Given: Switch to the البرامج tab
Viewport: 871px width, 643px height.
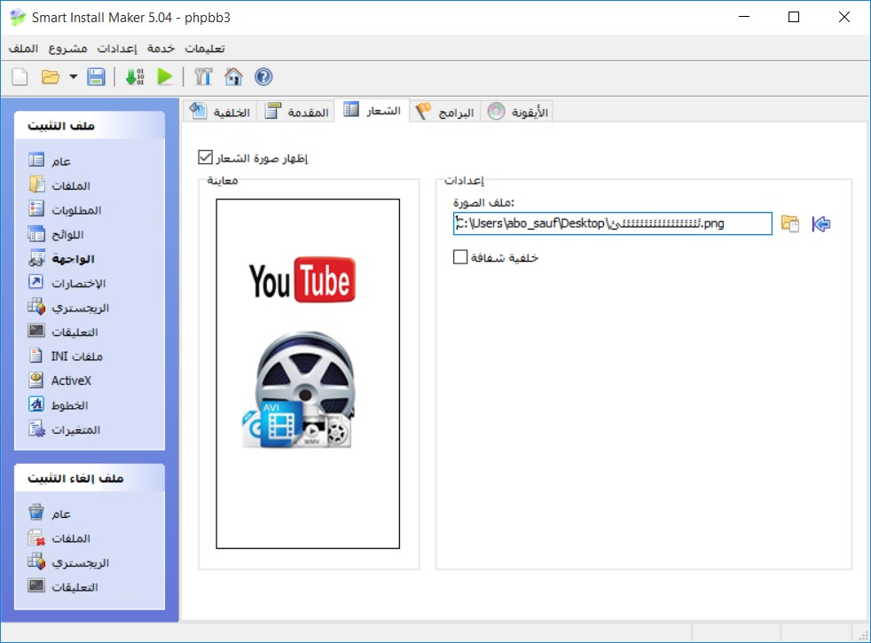Looking at the screenshot, I should 445,112.
